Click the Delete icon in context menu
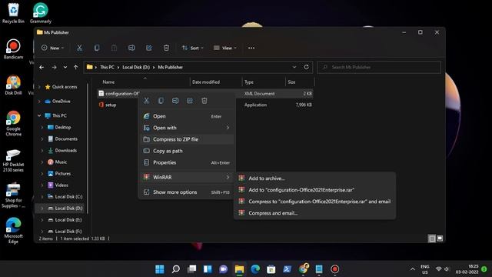The width and height of the screenshot is (492, 277). tap(204, 101)
